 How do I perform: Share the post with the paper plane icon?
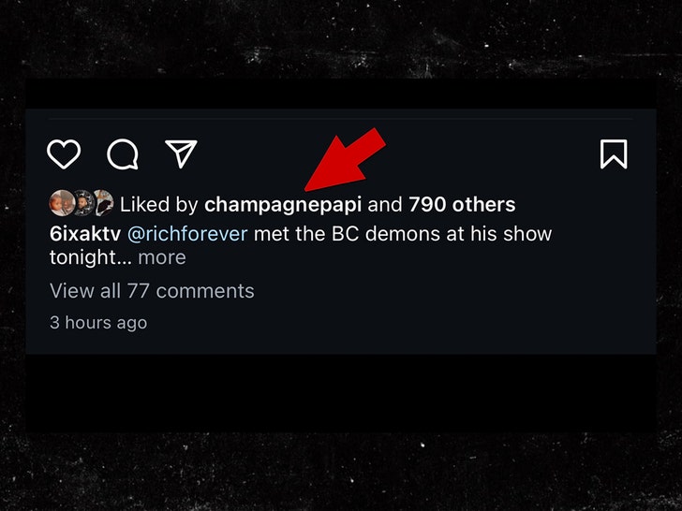(181, 153)
